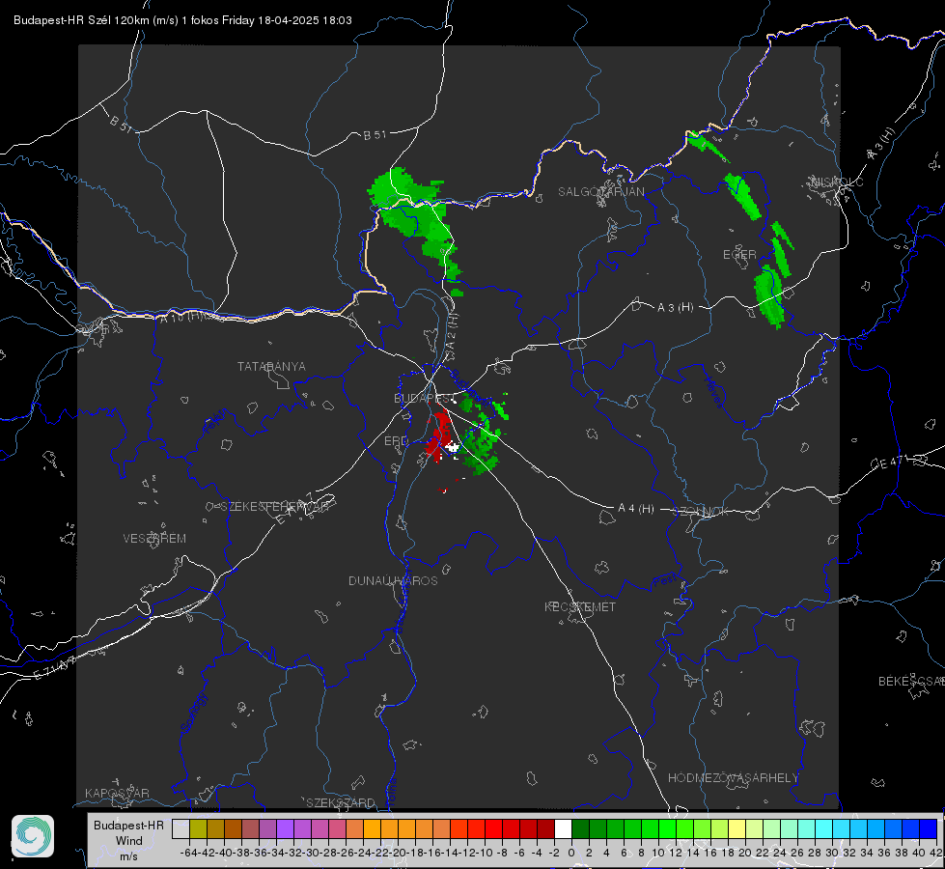Select the TATABÁNYA city label
The width and height of the screenshot is (945, 869).
coord(271,366)
